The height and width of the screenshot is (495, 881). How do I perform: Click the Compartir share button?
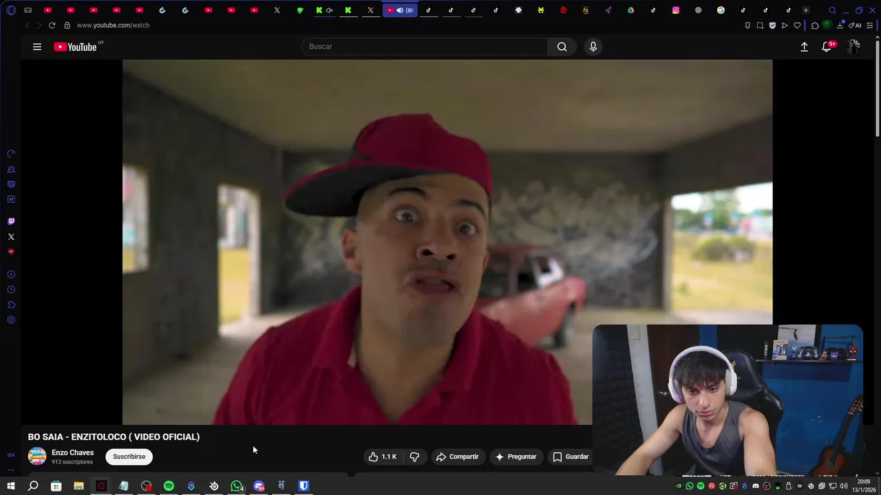coord(458,456)
